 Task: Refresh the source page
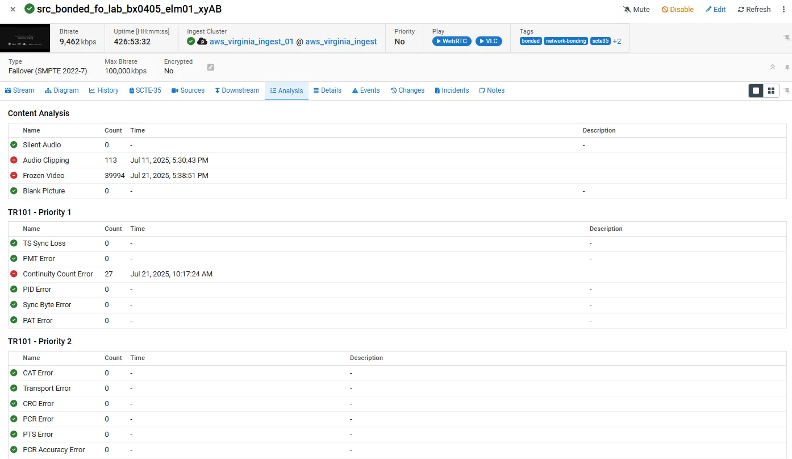tap(755, 9)
